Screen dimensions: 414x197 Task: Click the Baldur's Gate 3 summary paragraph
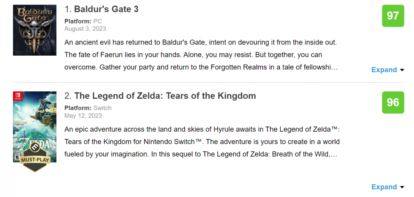coord(201,55)
